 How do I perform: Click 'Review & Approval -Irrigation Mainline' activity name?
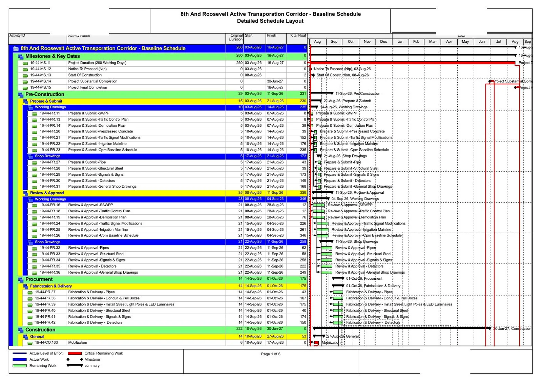[x=98, y=230]
